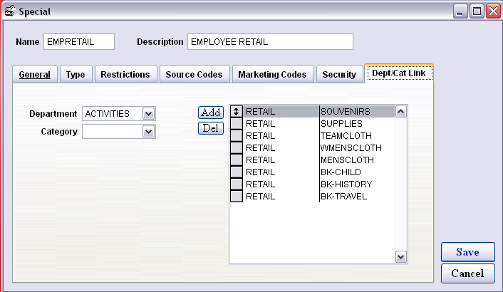Screen dimensions: 503x292
Task: Select the TEAMCLOTH category cell
Action: click(x=357, y=135)
